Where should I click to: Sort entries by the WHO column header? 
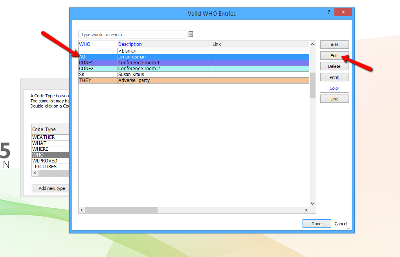pyautogui.click(x=84, y=44)
